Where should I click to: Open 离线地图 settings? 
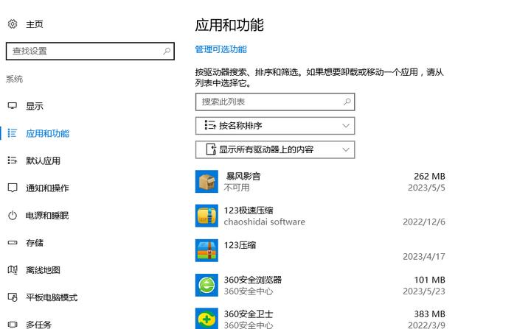click(x=43, y=270)
